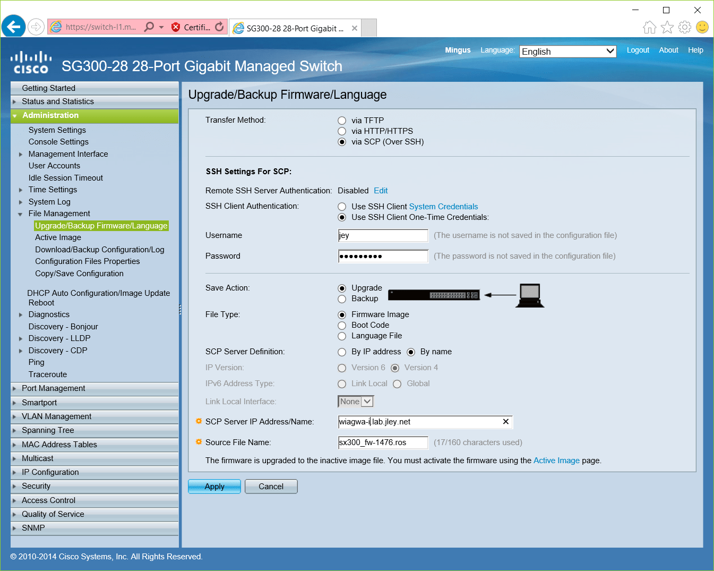Select Firmware Image file type
The image size is (714, 571).
point(342,314)
